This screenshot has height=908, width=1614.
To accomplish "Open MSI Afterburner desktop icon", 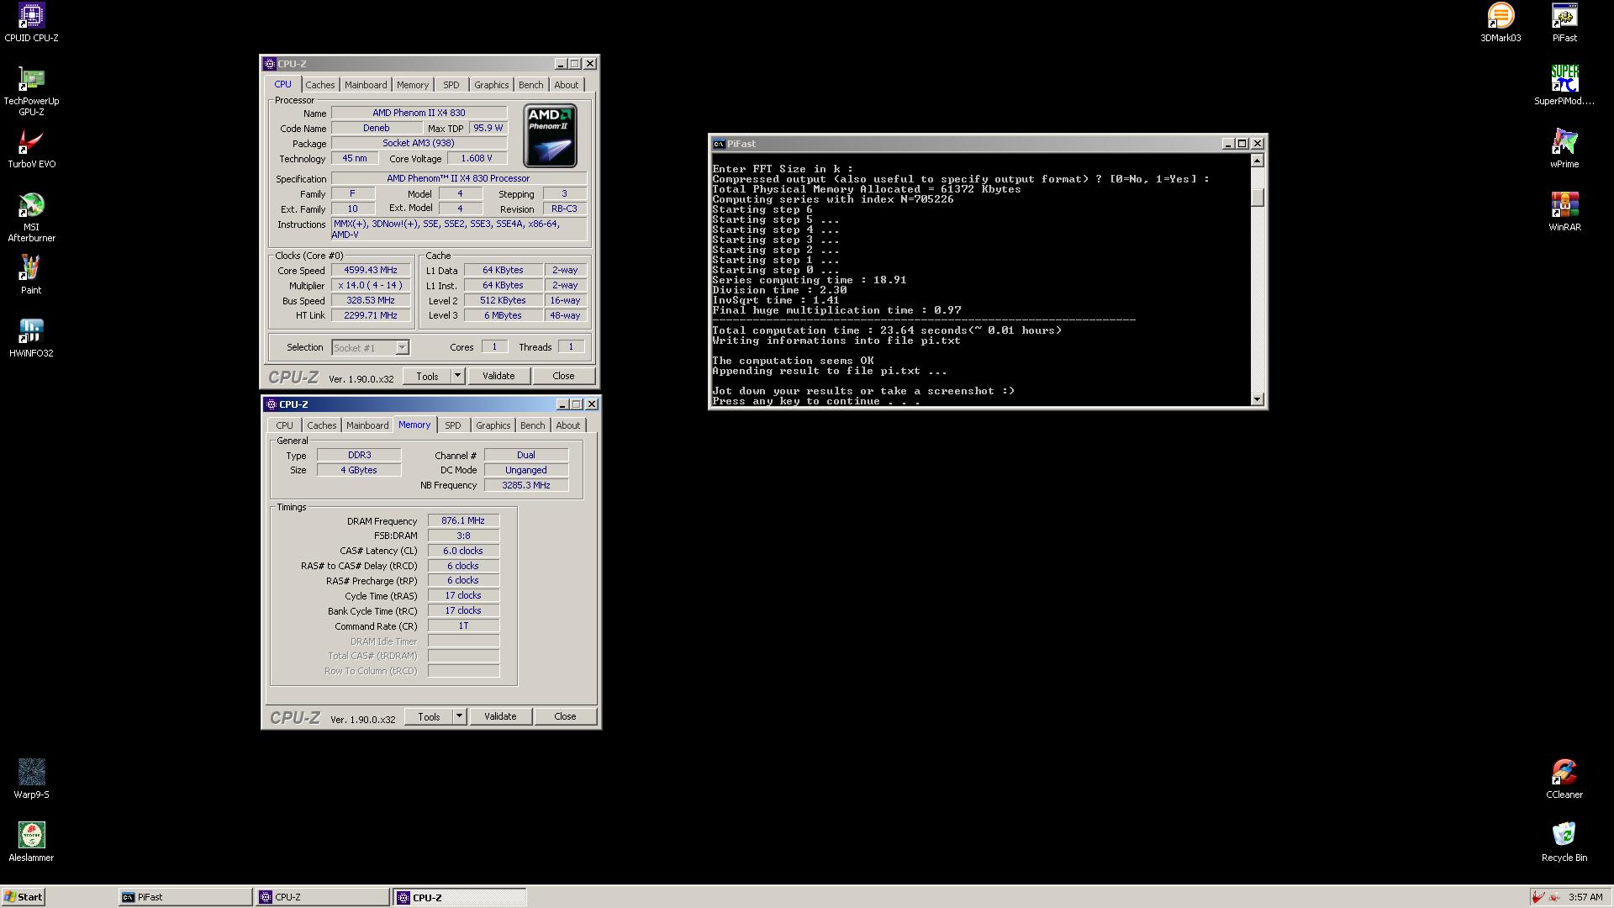I will coord(31,217).
